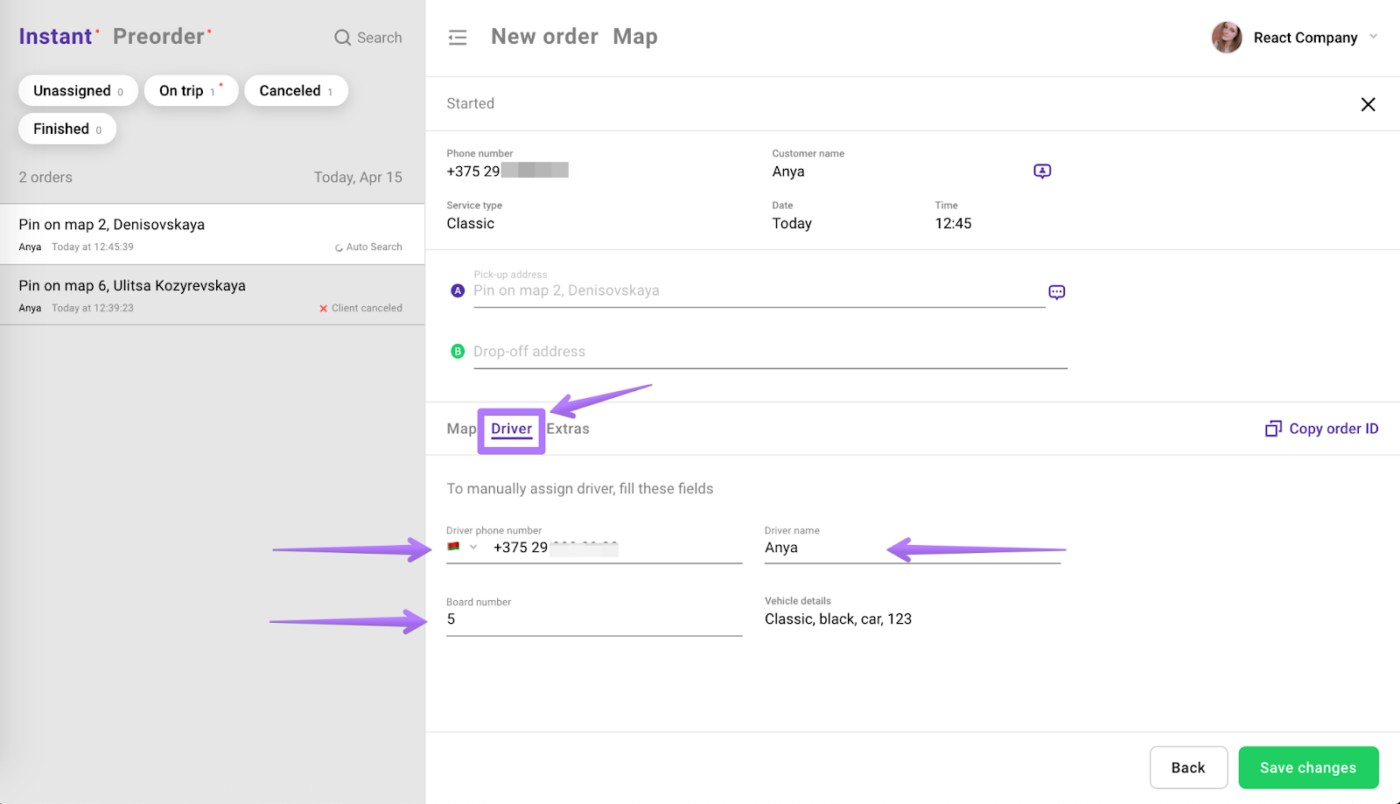Image resolution: width=1400 pixels, height=804 pixels.
Task: Expand the React Company account dropdown
Action: (1373, 37)
